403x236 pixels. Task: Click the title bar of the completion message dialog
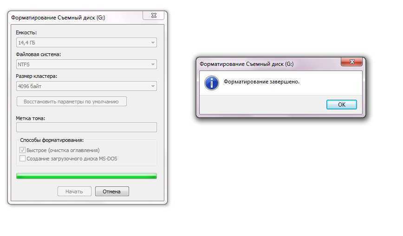pos(268,64)
